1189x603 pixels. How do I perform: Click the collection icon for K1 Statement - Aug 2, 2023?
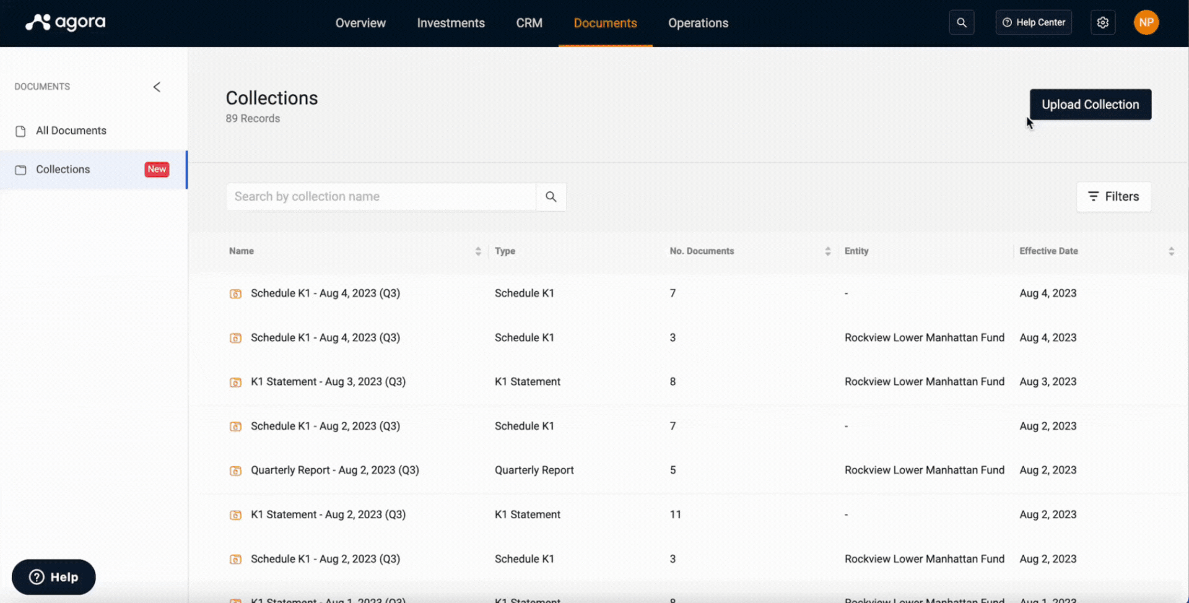[x=235, y=515]
